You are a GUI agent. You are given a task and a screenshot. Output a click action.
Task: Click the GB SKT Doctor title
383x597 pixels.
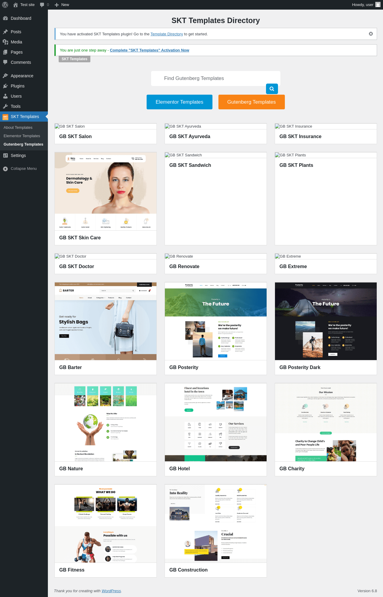[x=77, y=267]
